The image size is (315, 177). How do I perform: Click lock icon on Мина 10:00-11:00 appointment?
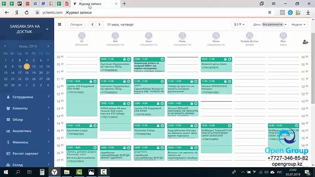(x=225, y=59)
